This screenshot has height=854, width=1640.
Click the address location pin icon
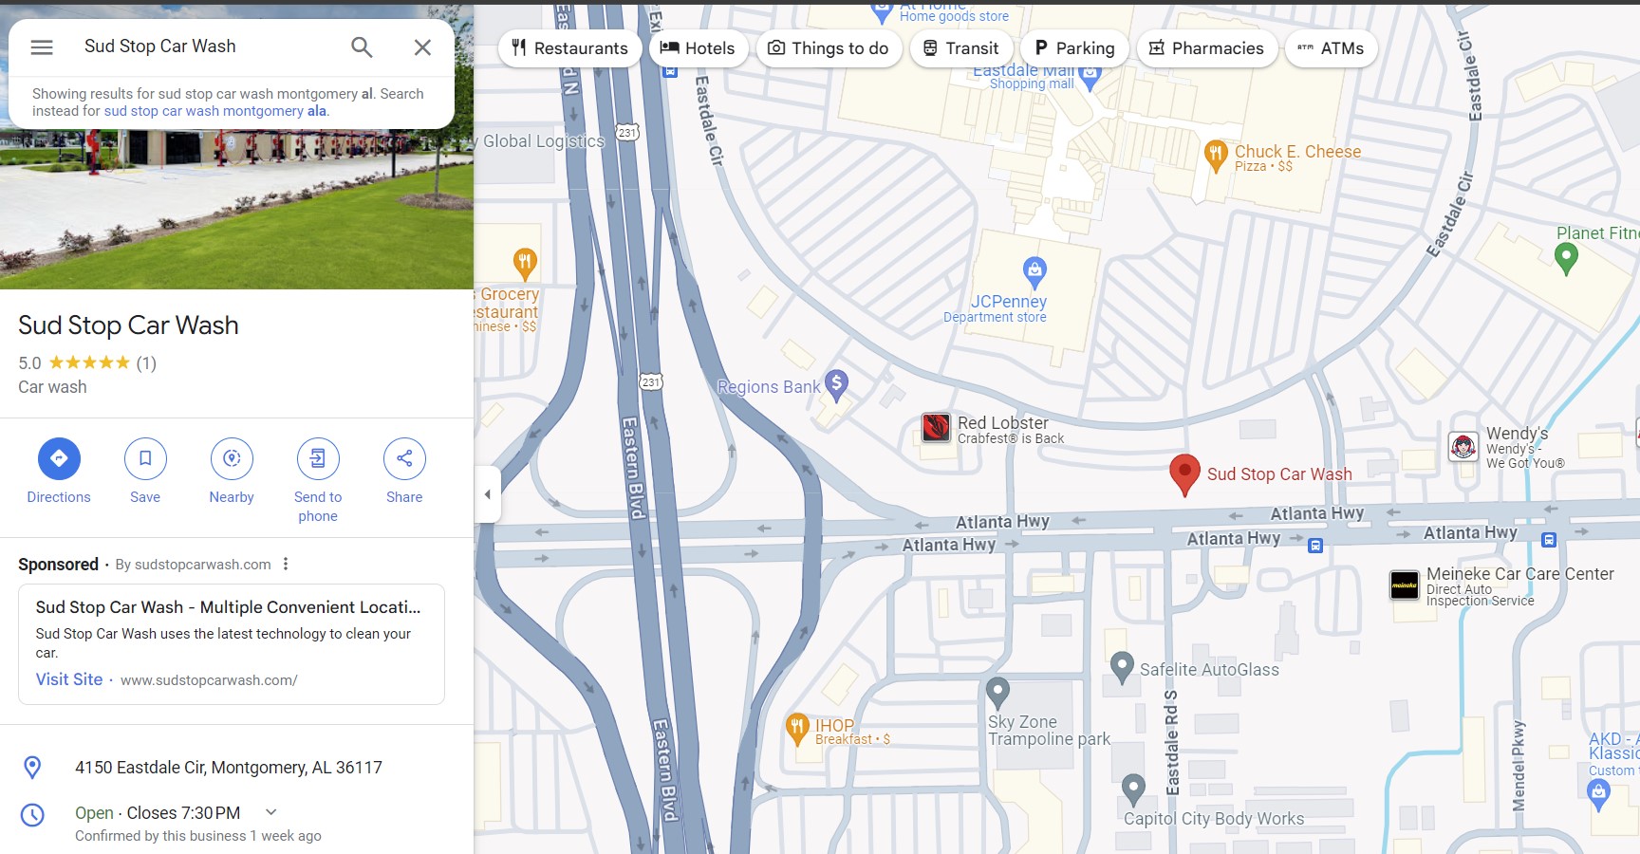[32, 767]
